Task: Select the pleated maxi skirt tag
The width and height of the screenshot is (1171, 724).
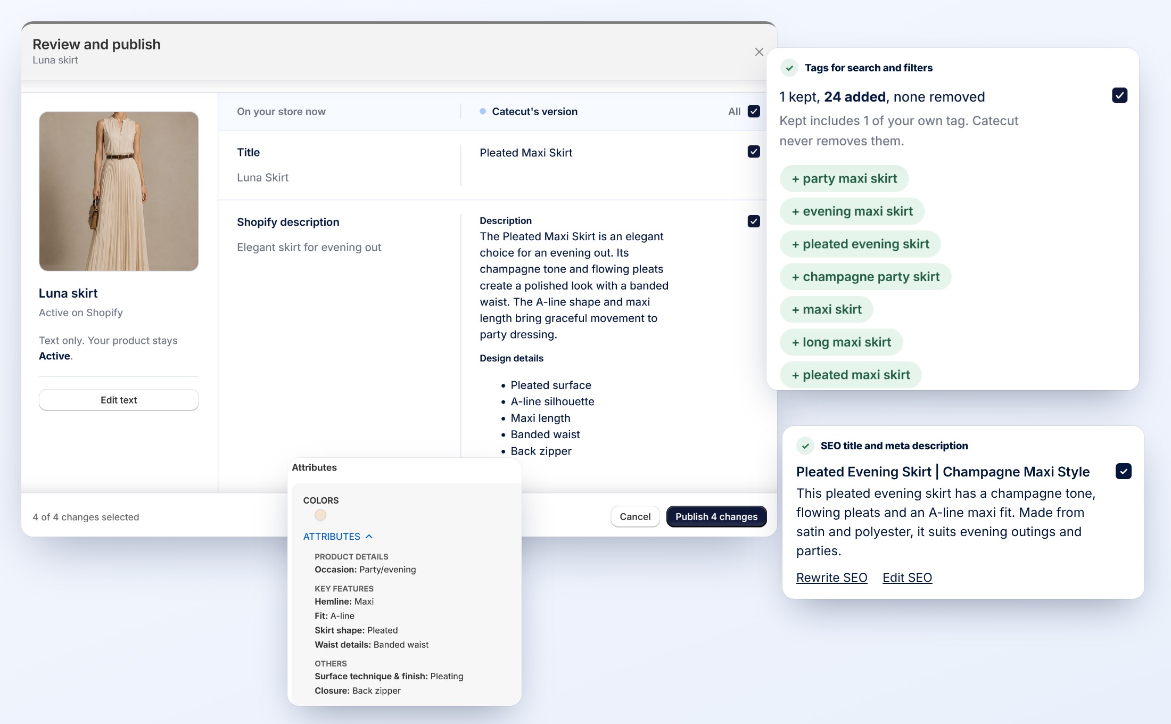Action: click(x=851, y=375)
